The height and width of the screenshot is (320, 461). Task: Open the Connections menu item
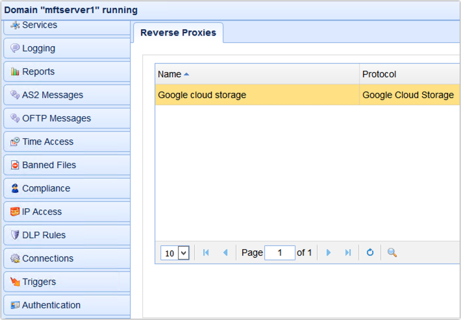pos(47,258)
